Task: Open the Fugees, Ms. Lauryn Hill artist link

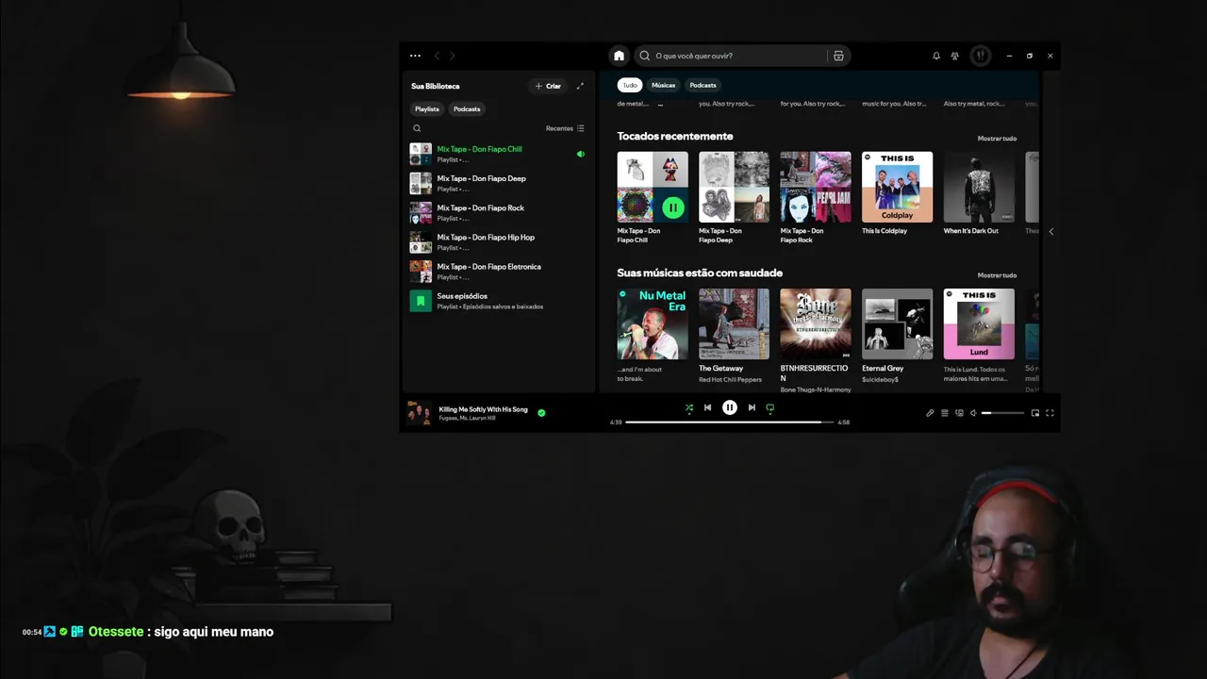Action: click(469, 418)
